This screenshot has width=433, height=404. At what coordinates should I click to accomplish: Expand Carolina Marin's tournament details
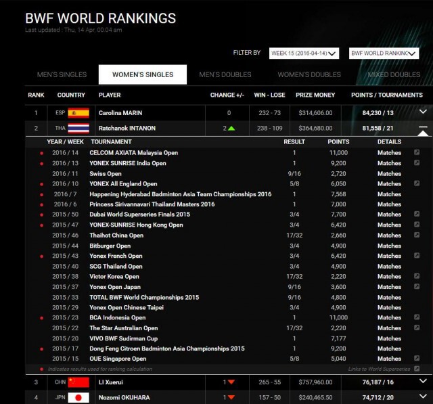point(423,112)
